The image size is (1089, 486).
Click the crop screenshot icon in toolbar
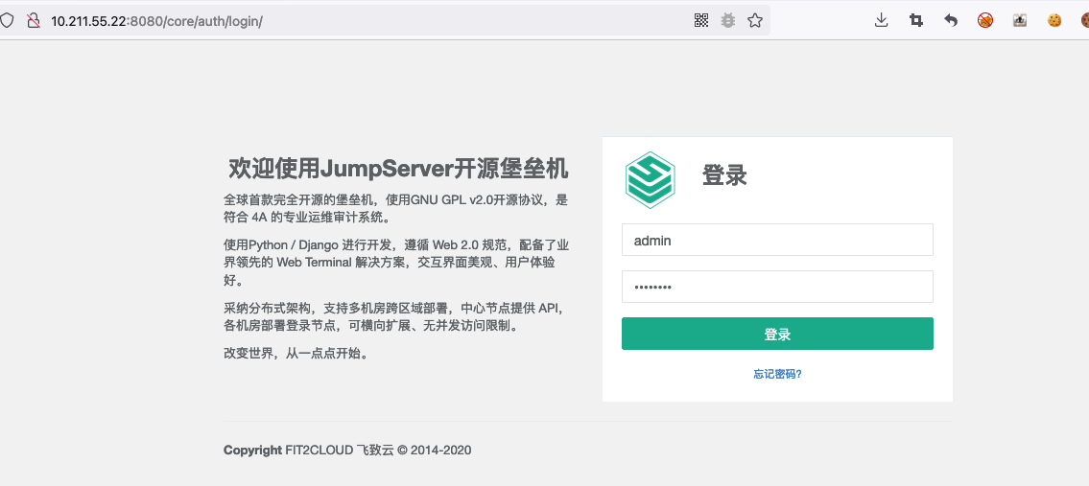point(916,20)
